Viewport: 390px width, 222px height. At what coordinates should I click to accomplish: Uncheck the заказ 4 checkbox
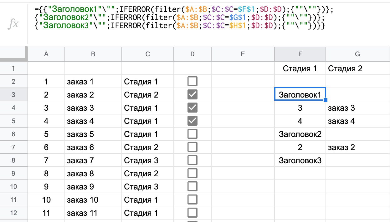coord(192,121)
